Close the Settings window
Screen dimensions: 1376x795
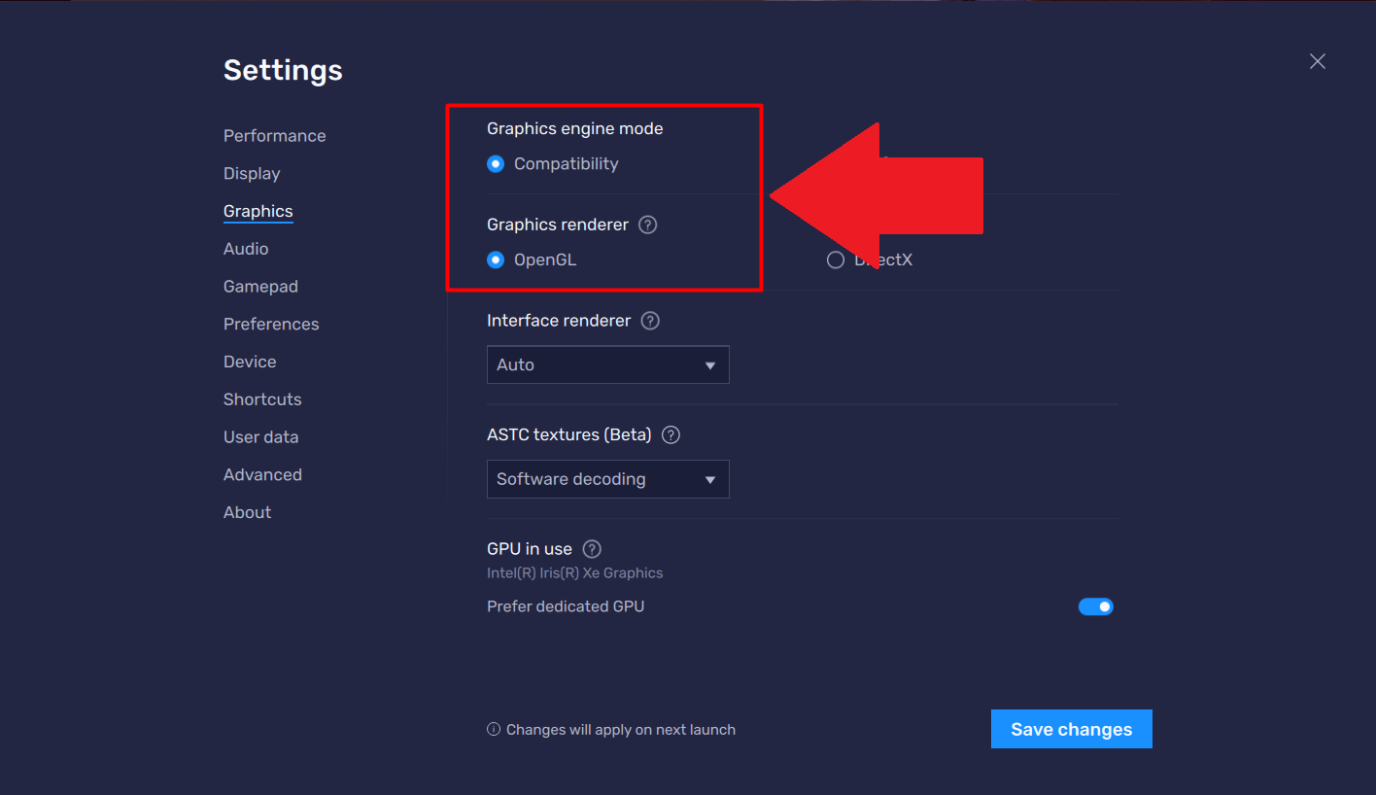pos(1317,61)
